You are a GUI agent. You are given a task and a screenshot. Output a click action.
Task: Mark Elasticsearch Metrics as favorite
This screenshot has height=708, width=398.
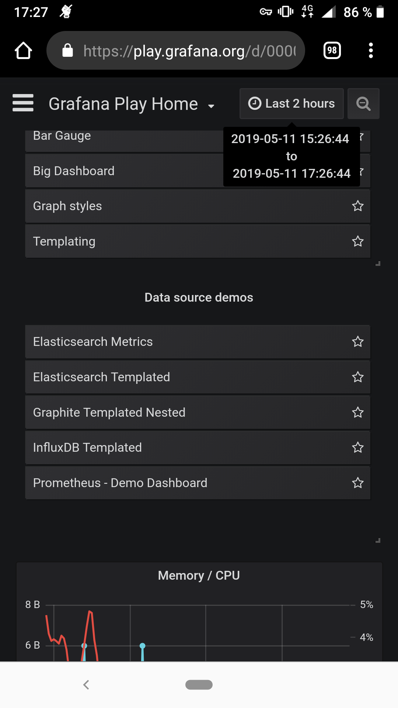[x=357, y=342]
